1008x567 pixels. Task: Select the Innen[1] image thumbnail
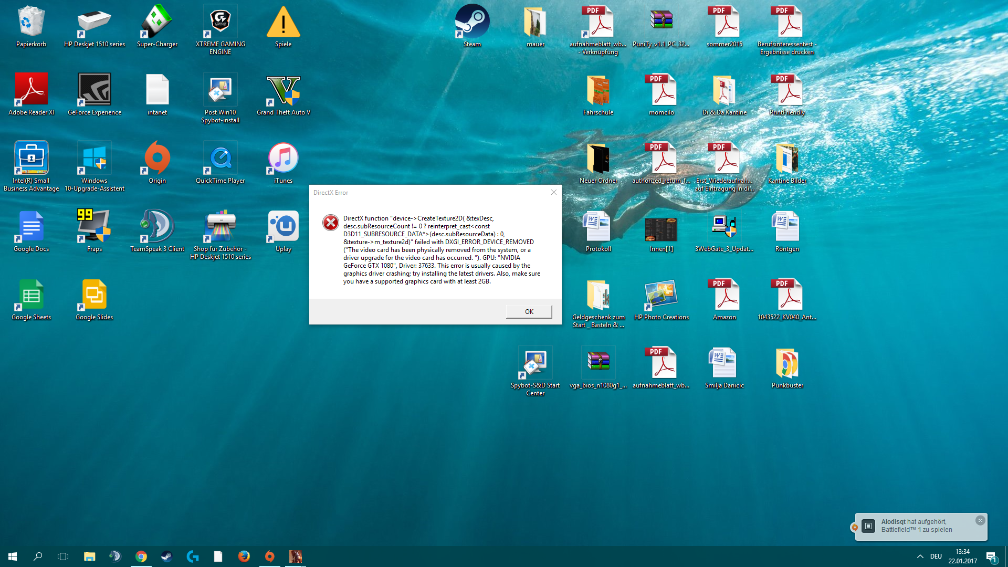click(x=661, y=229)
